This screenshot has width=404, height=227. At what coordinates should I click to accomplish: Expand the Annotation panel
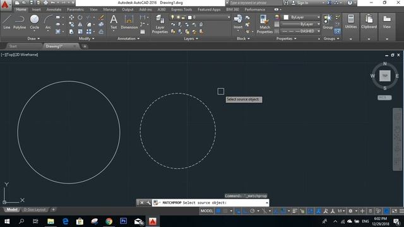click(129, 38)
